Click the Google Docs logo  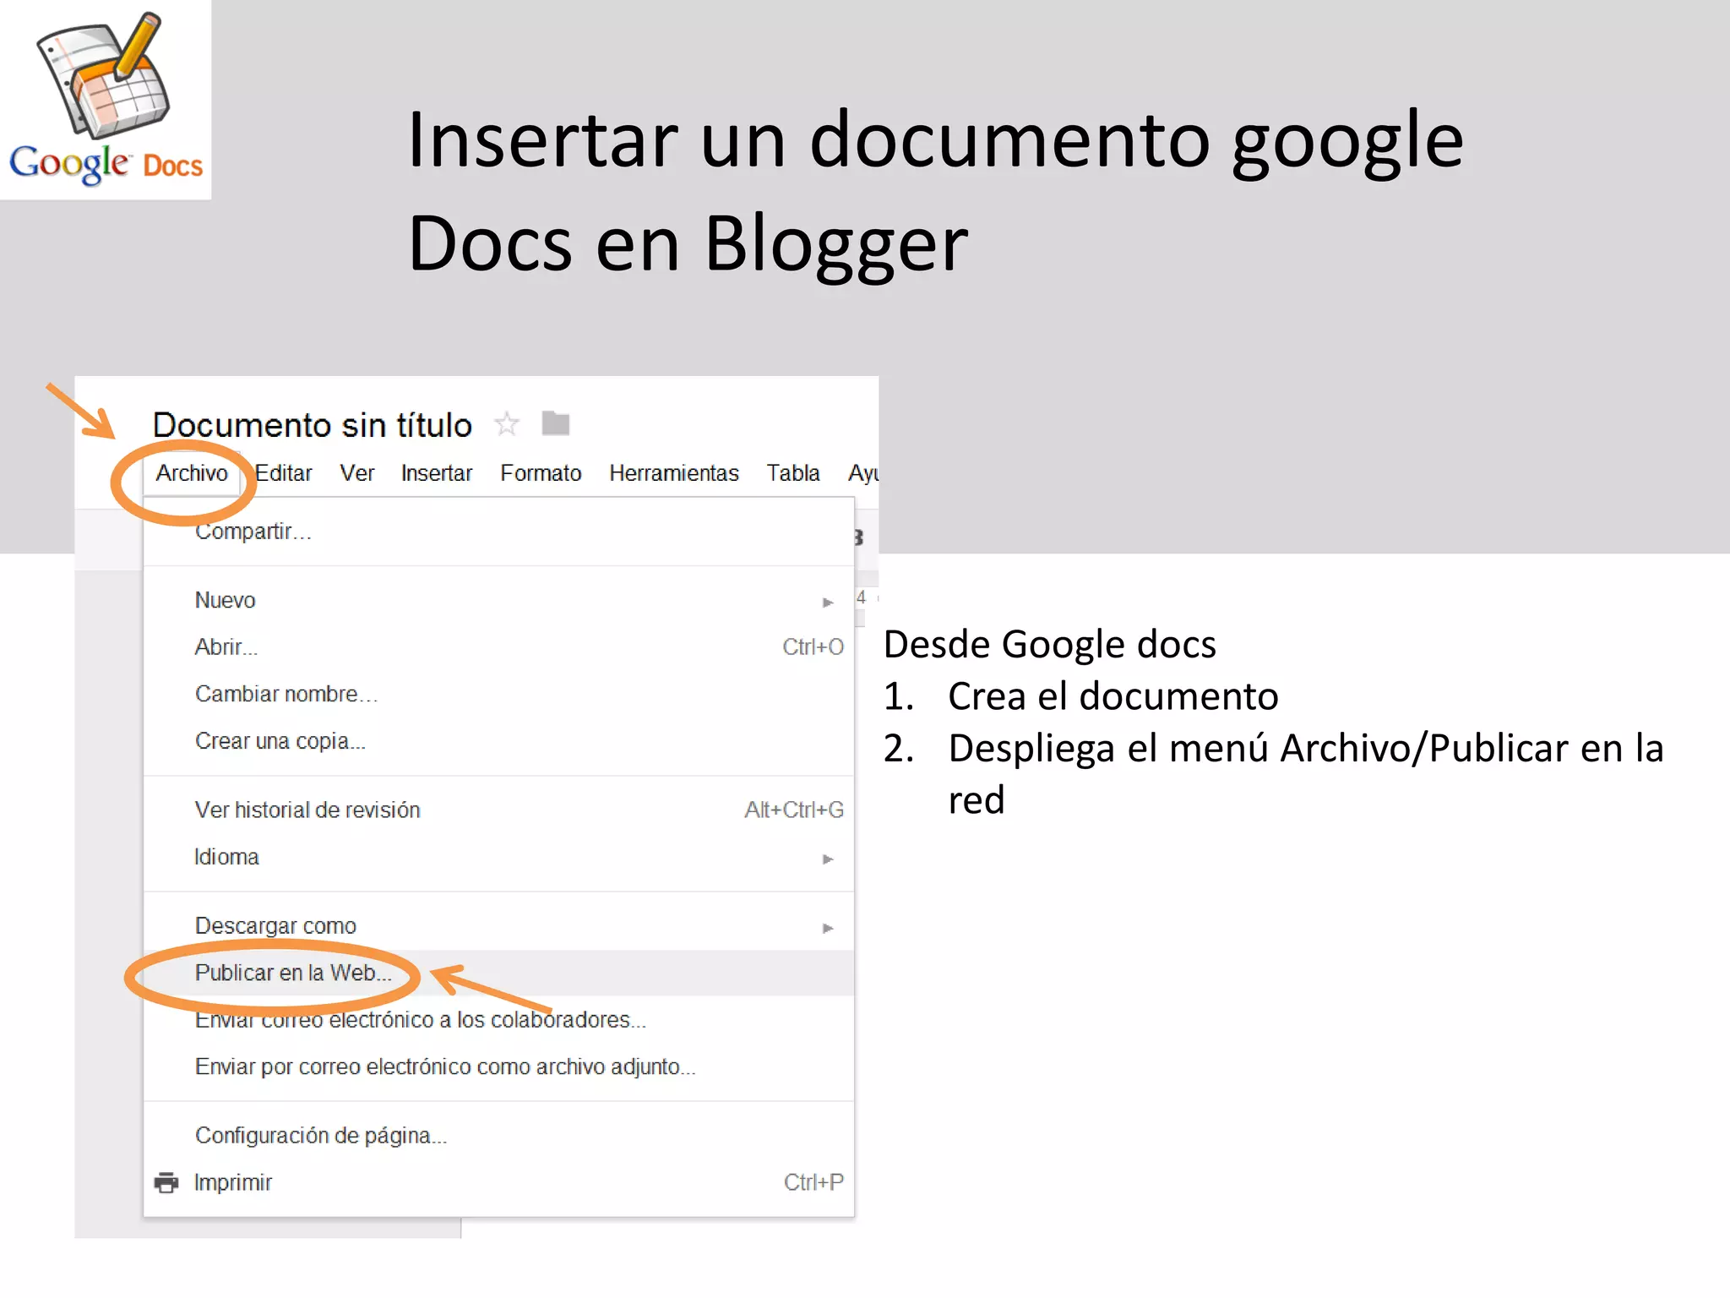pyautogui.click(x=106, y=100)
